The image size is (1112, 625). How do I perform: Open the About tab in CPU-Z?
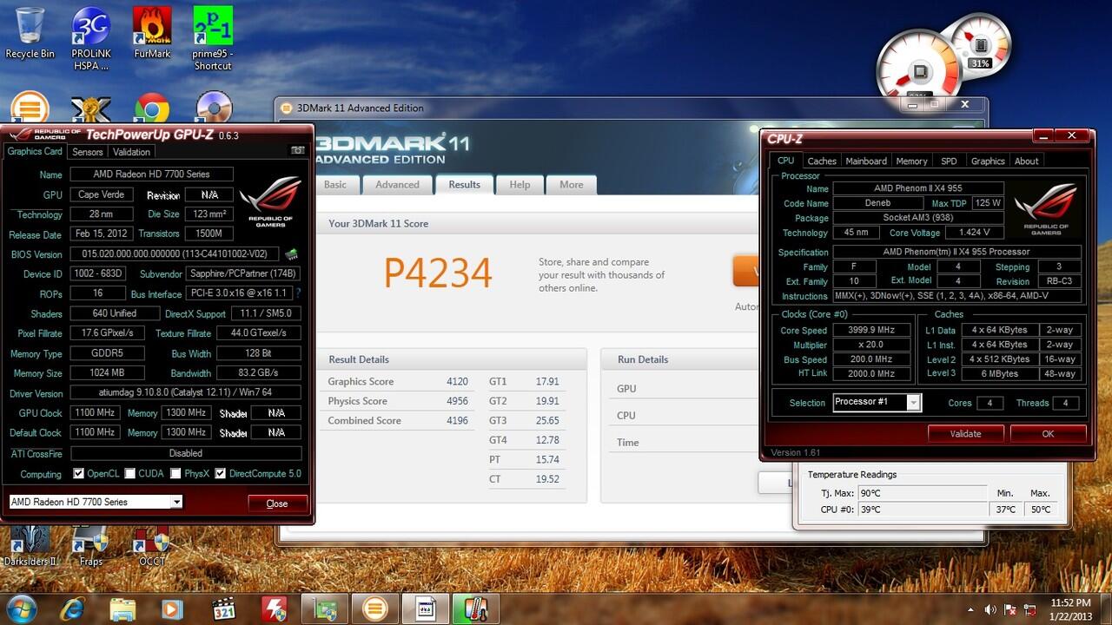(x=1026, y=161)
